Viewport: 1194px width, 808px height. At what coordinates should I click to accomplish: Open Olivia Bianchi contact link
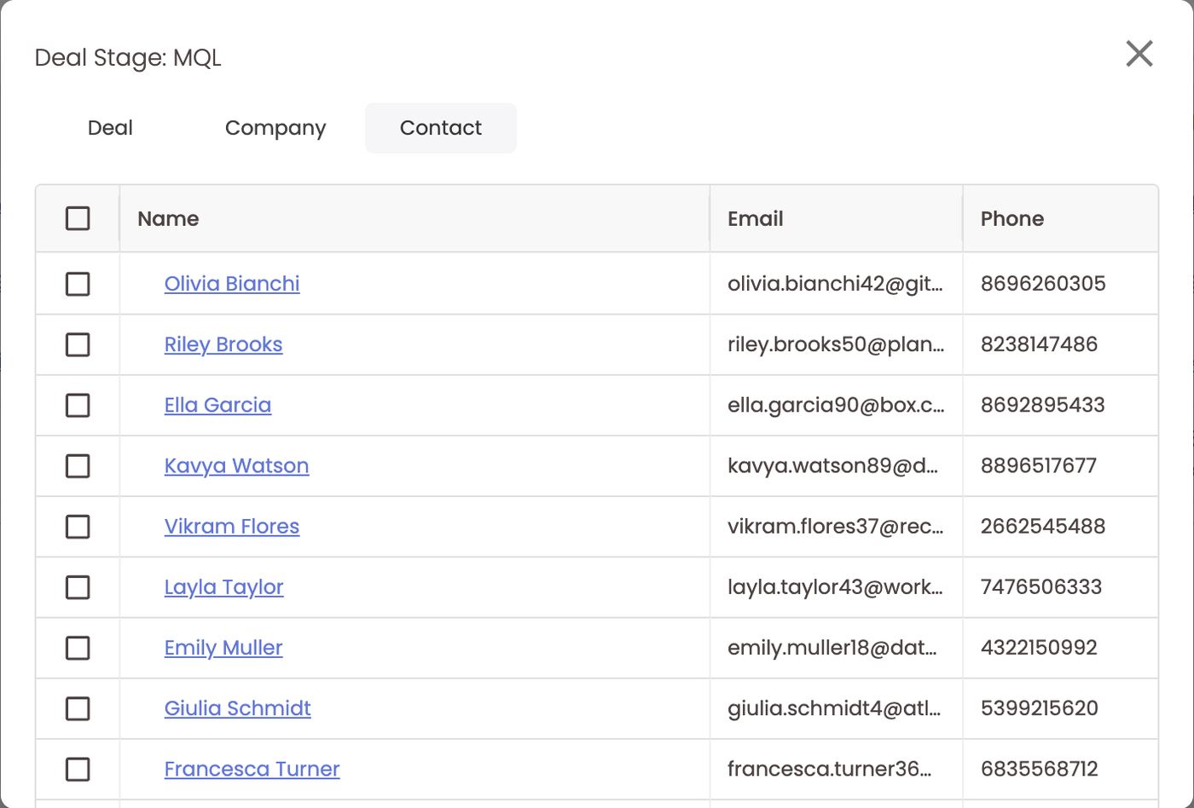pyautogui.click(x=232, y=284)
